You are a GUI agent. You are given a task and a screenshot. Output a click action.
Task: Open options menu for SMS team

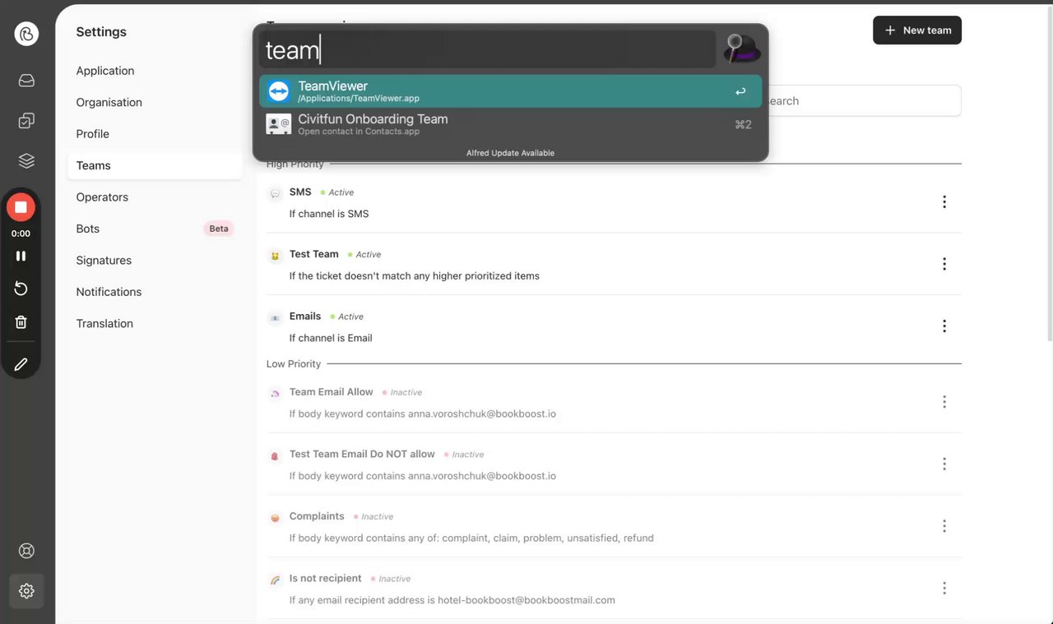(944, 201)
